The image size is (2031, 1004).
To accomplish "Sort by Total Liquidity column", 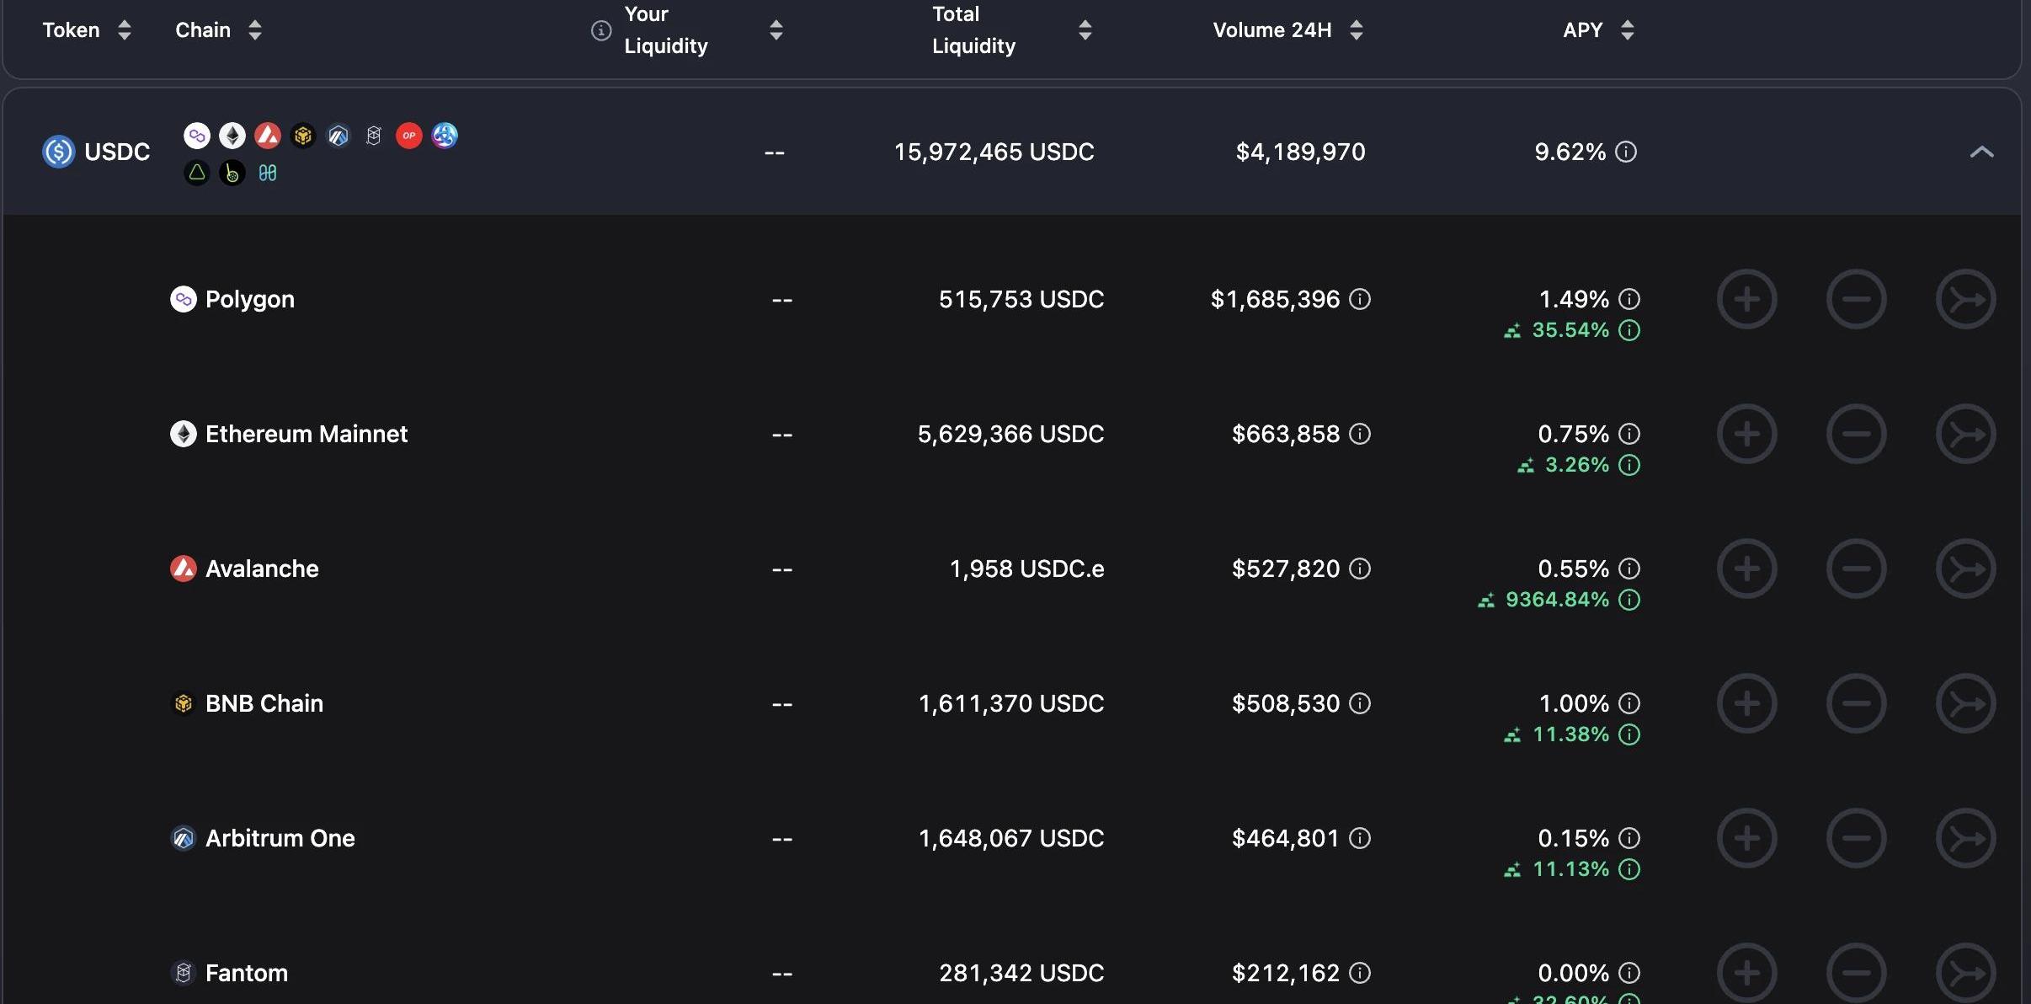I will click(1085, 30).
